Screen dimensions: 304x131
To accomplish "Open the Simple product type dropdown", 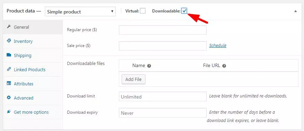I will 80,12.
